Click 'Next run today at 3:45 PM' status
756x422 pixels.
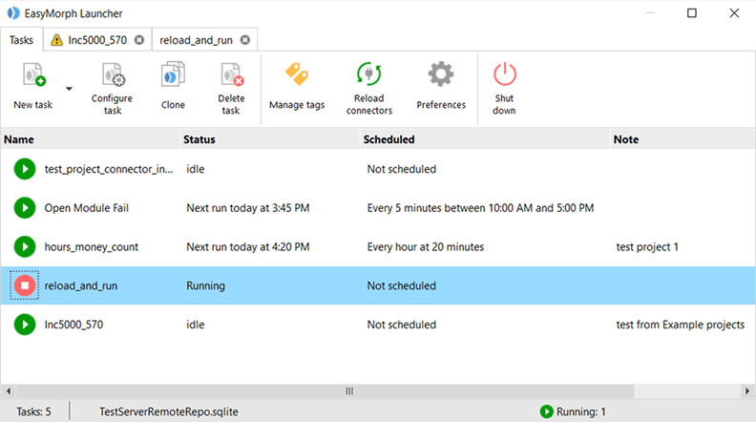click(x=248, y=208)
